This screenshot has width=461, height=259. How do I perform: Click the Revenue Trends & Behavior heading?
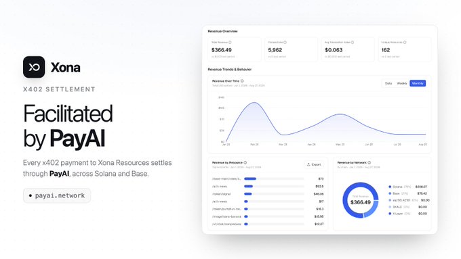click(230, 70)
